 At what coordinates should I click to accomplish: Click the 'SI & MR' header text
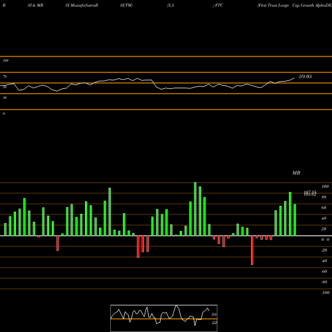[35, 5]
